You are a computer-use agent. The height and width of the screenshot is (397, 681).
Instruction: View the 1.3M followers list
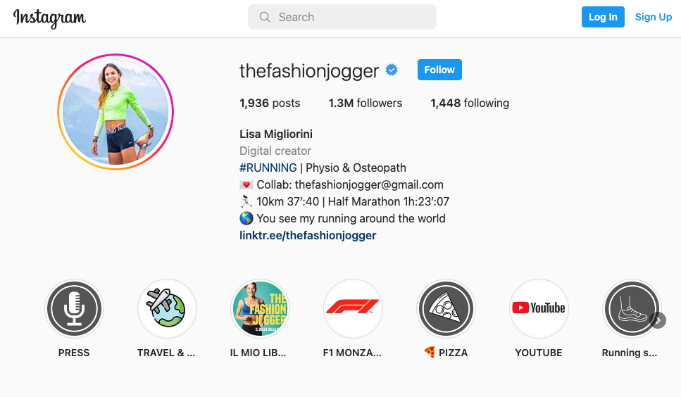click(x=366, y=103)
